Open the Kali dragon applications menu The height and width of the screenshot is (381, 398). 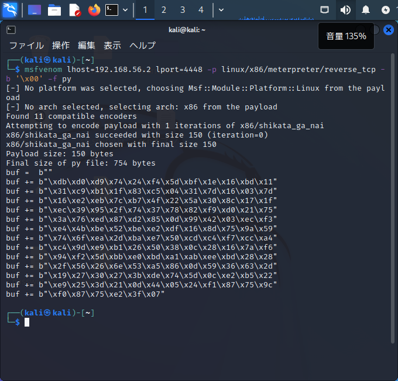[x=9, y=10]
